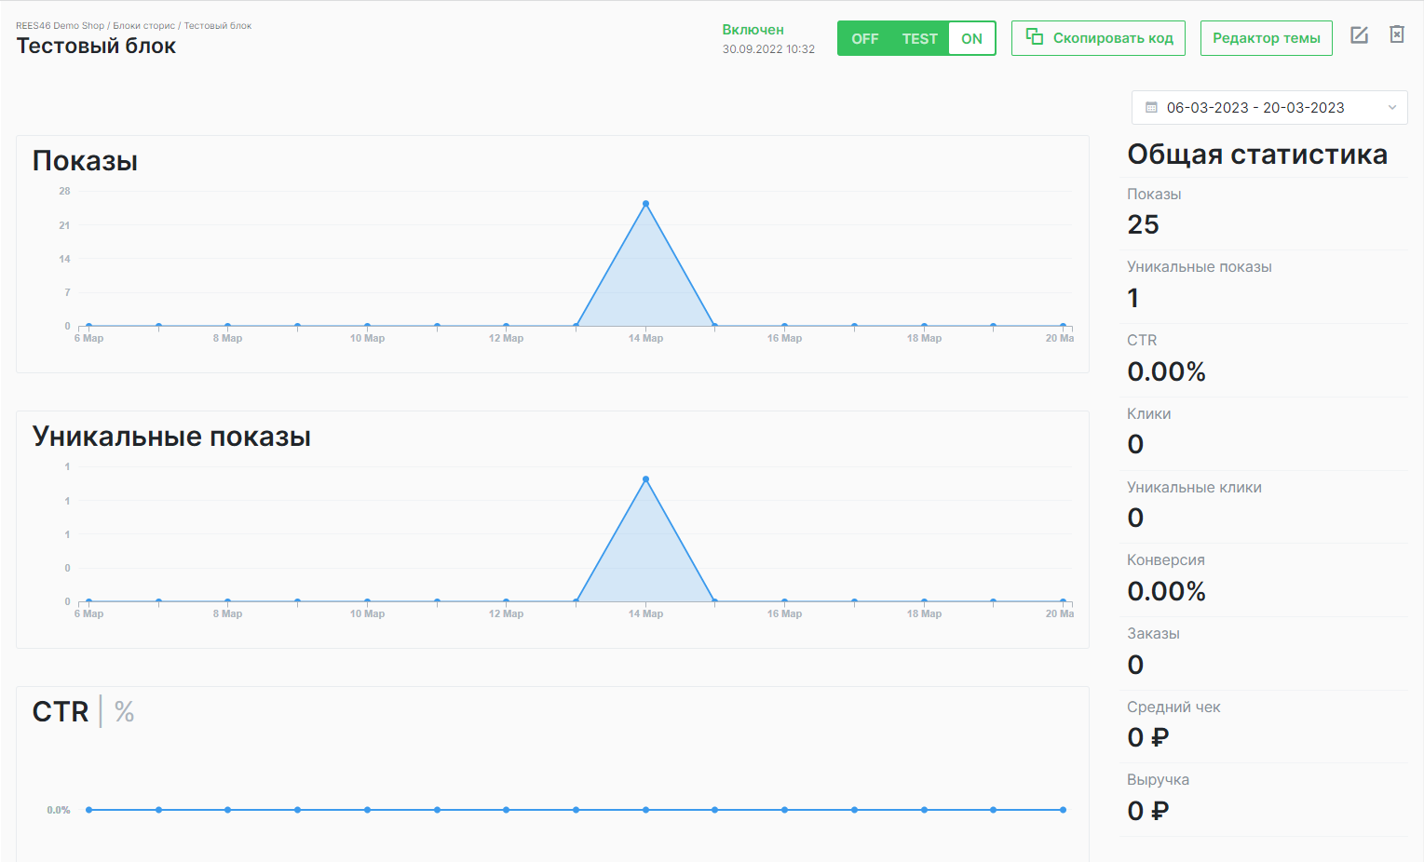This screenshot has height=862, width=1424.
Task: Select the ON state option
Action: point(971,39)
